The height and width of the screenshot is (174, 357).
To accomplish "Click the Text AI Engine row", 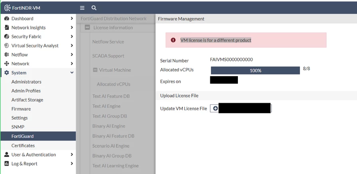I will pos(106,106).
